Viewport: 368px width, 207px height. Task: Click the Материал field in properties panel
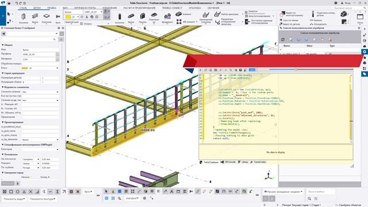tap(39, 59)
